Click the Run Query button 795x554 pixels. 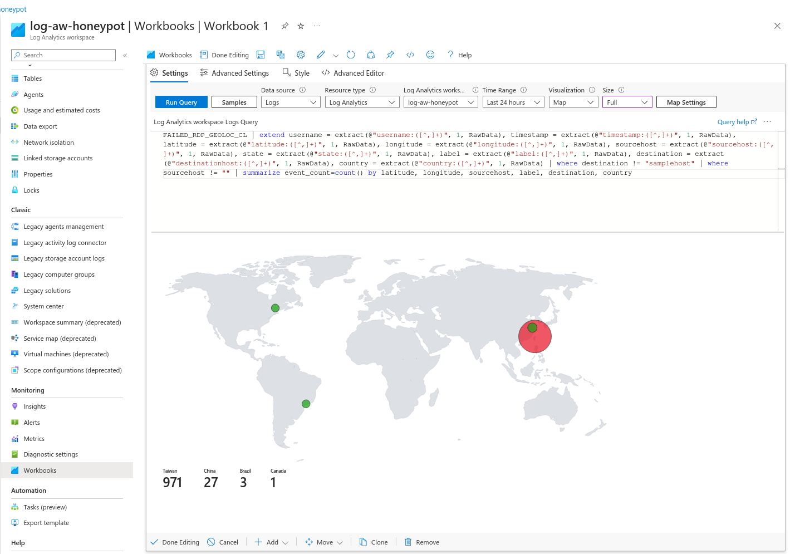coord(181,102)
